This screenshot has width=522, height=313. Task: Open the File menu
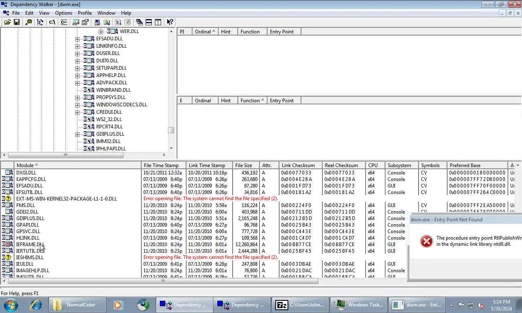16,13
